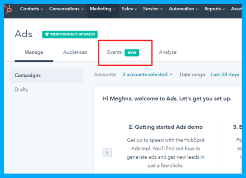This screenshot has height=178, width=246.
Task: Click the welcome to Ads heading text
Action: (x=167, y=99)
